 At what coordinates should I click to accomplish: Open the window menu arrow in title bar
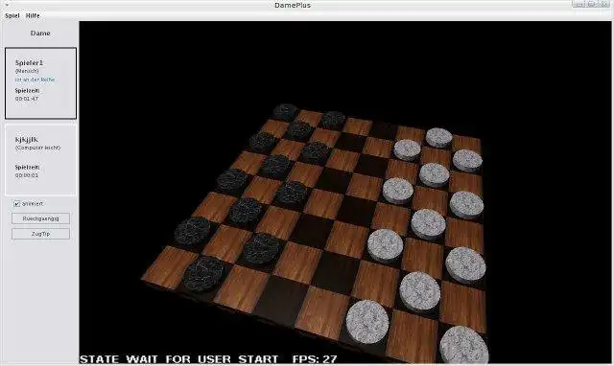(x=7, y=5)
